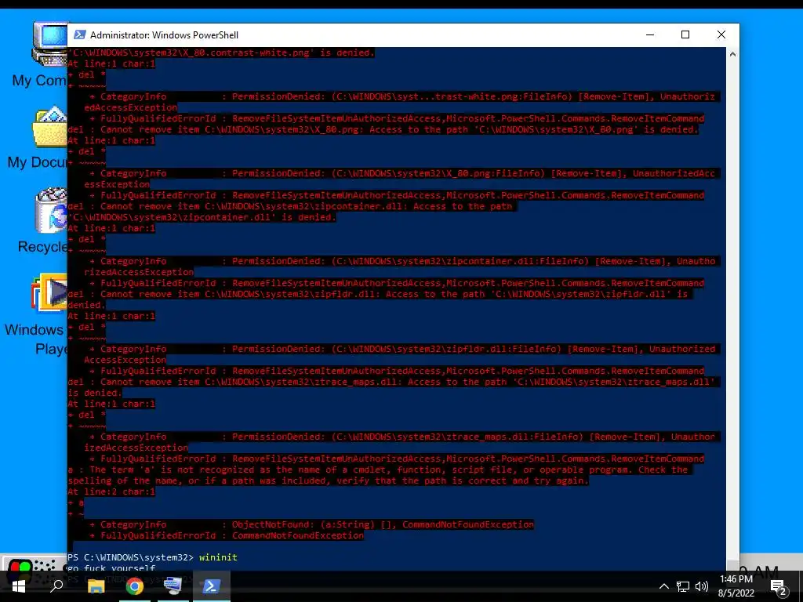
Task: Click the "spelling of the name" error line
Action: pyautogui.click(x=329, y=481)
